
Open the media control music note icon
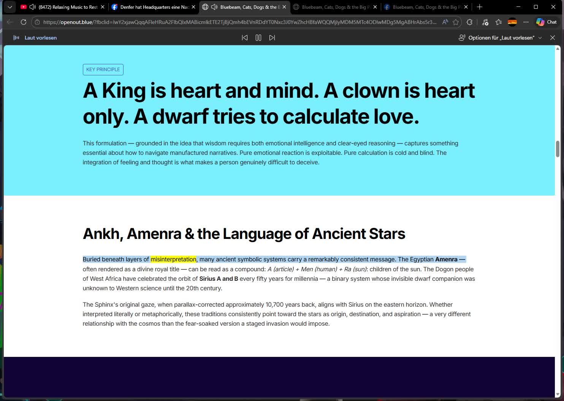[485, 22]
